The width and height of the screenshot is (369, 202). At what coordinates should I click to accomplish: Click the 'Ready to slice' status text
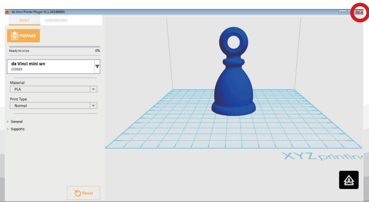pyautogui.click(x=19, y=50)
